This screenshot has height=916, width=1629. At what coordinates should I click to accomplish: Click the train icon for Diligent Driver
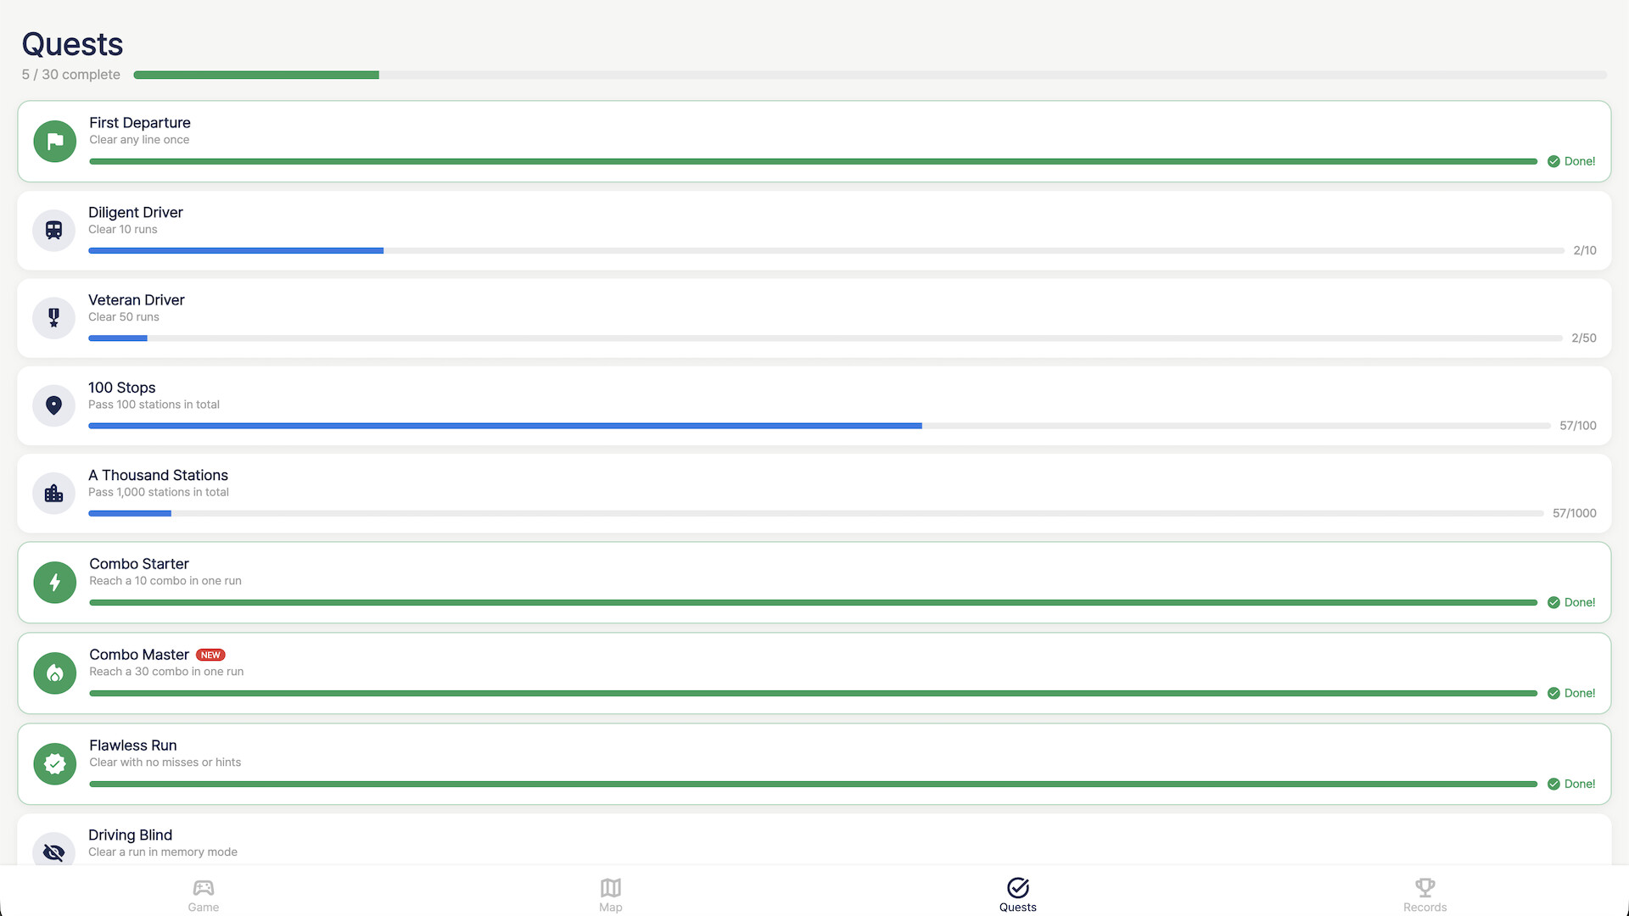[x=54, y=231]
